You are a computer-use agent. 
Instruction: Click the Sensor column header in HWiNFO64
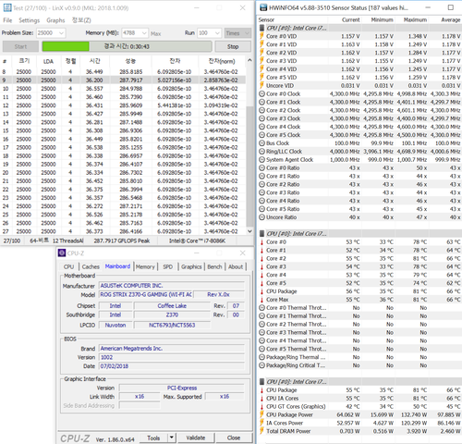293,19
